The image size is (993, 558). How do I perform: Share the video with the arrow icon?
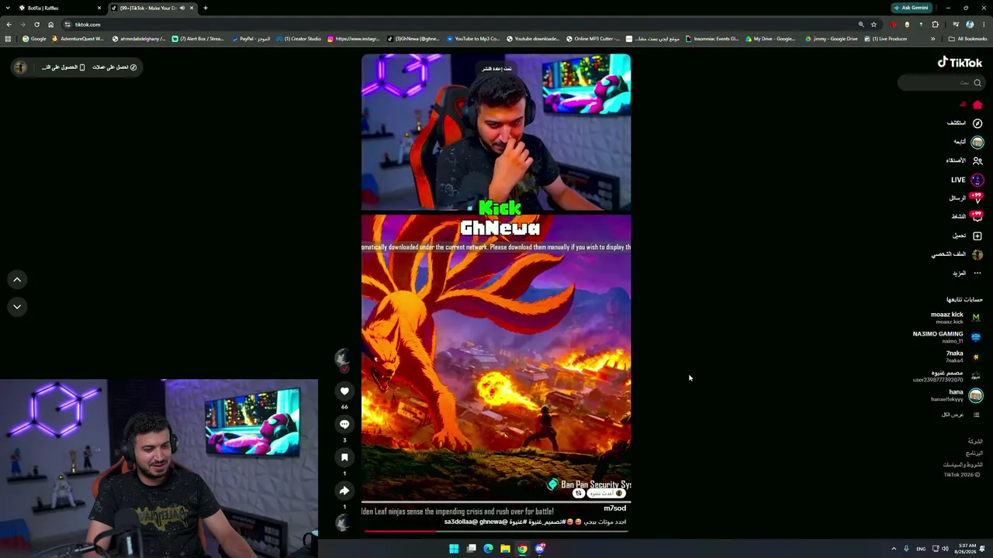[x=344, y=491]
